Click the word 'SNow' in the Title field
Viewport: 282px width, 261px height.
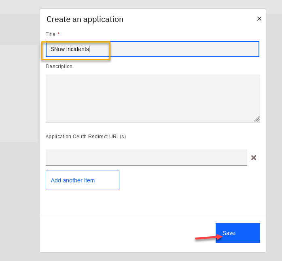click(x=57, y=49)
